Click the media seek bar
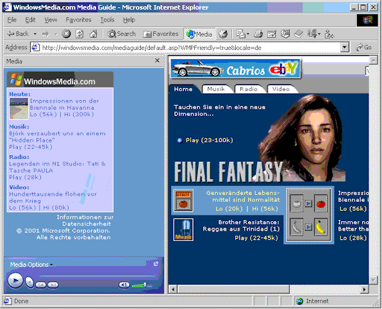This screenshot has width=382, height=309. click(97, 276)
